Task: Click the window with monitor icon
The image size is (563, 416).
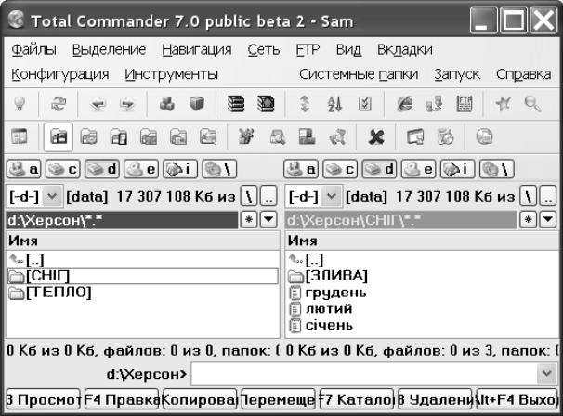Action: point(415,137)
